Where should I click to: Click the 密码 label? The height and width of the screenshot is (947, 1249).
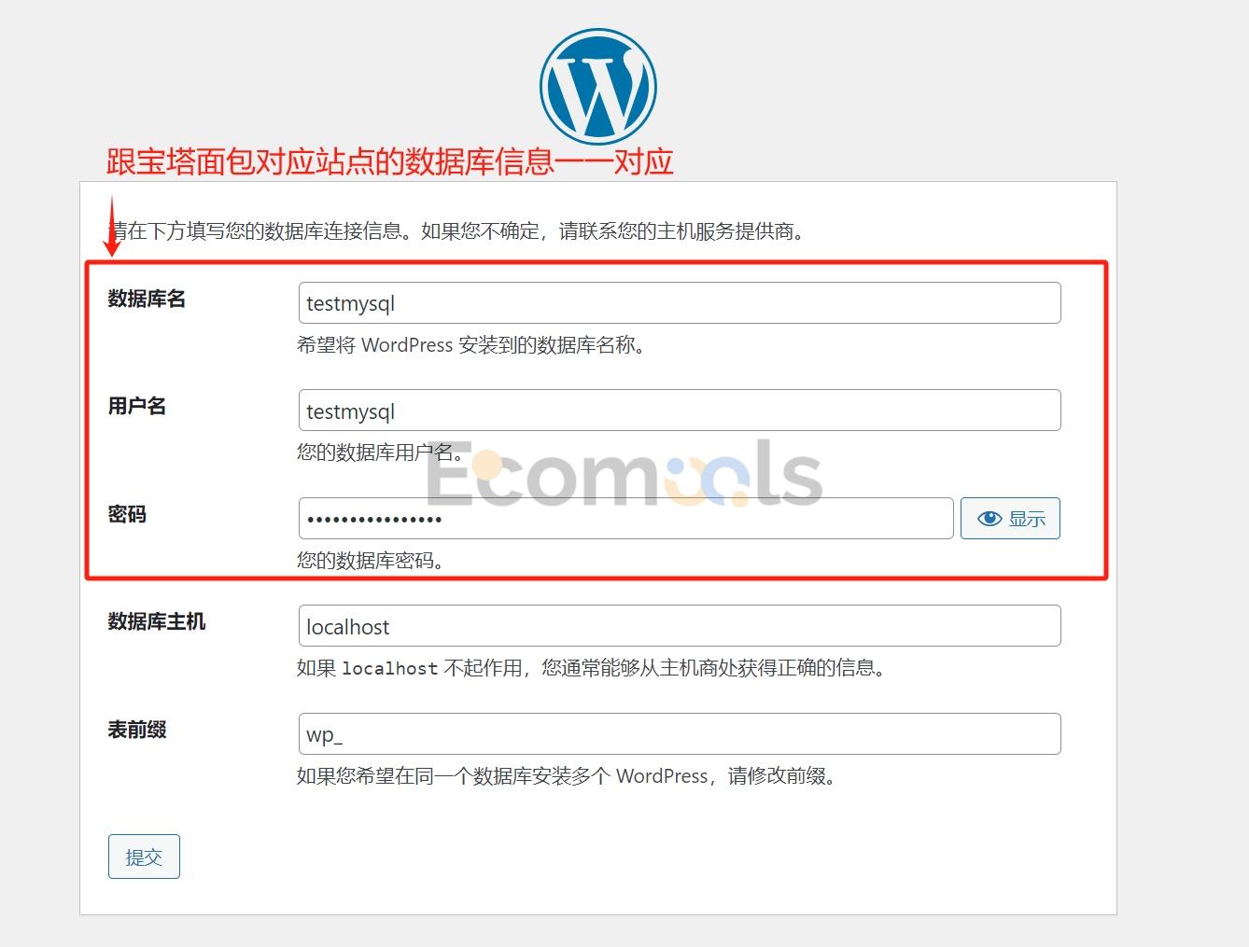click(x=127, y=514)
